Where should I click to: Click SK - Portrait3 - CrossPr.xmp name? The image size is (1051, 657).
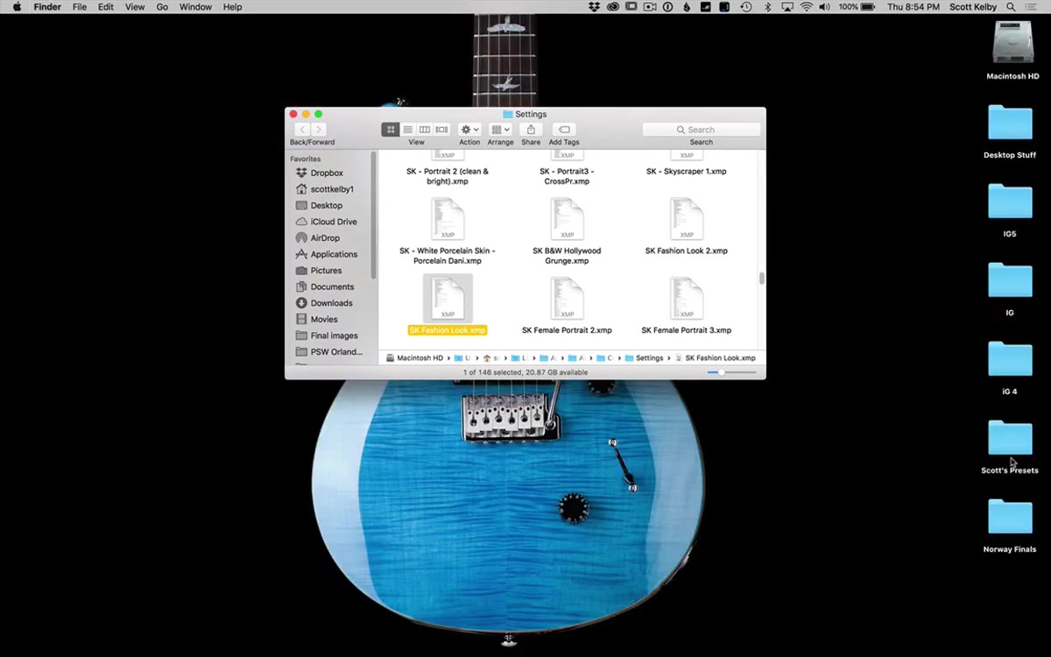(567, 176)
